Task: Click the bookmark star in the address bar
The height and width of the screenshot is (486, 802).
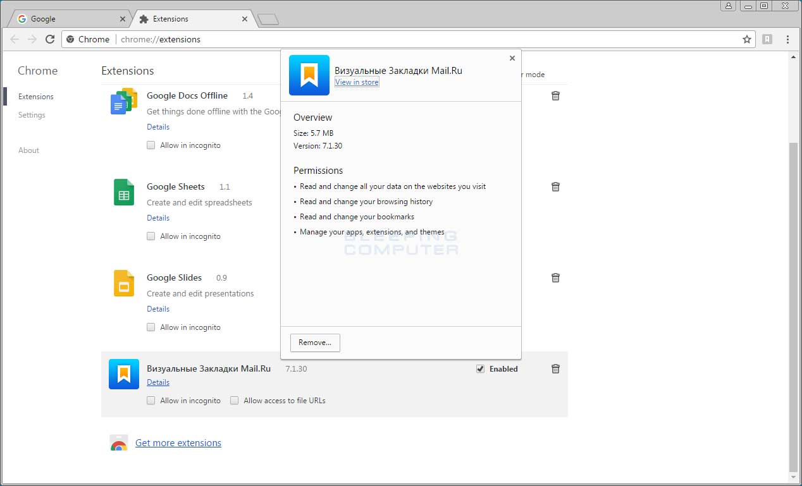Action: click(746, 39)
